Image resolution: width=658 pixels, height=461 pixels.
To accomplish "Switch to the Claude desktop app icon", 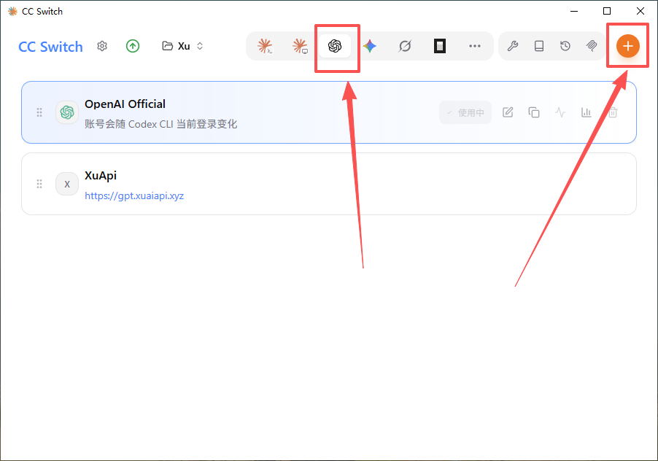I will coord(300,46).
